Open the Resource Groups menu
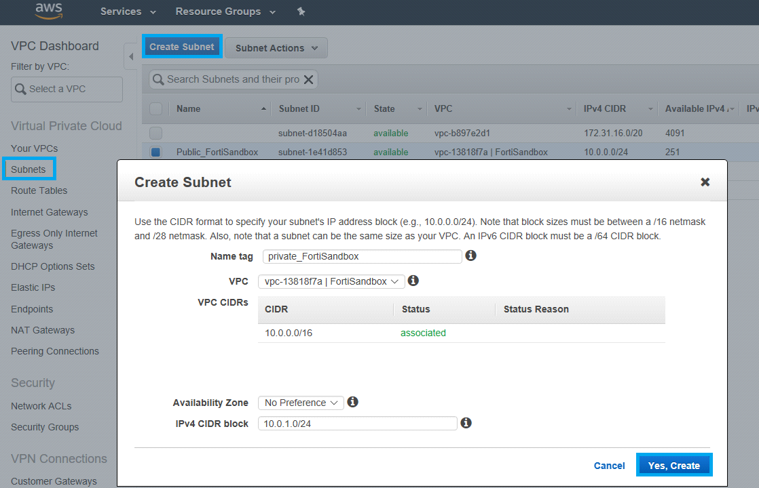Image resolution: width=759 pixels, height=488 pixels. click(225, 12)
